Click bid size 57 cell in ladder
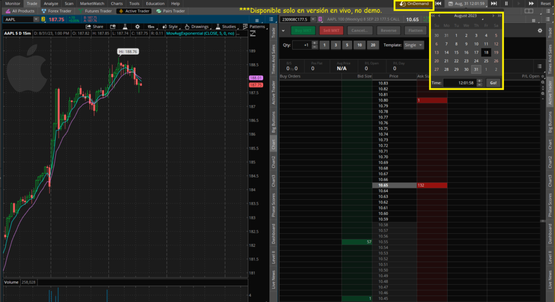 coord(357,242)
